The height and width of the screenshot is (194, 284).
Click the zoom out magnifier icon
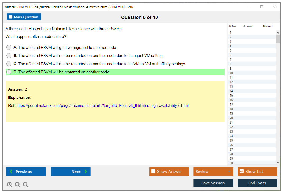click(26, 185)
